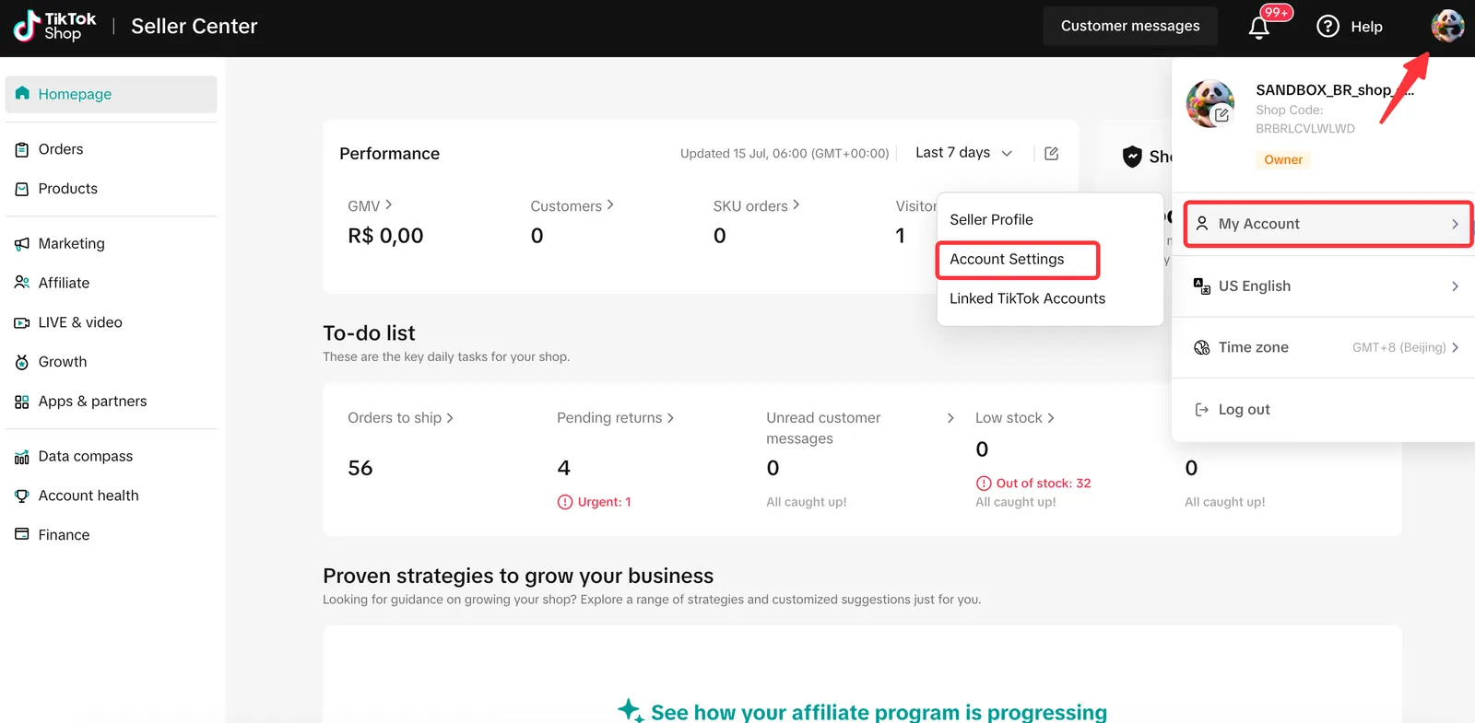Expand the Unread customer messages chevron
Image resolution: width=1475 pixels, height=723 pixels.
(950, 418)
